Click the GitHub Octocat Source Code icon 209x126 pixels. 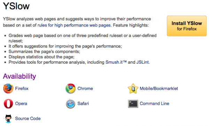(x=8, y=119)
